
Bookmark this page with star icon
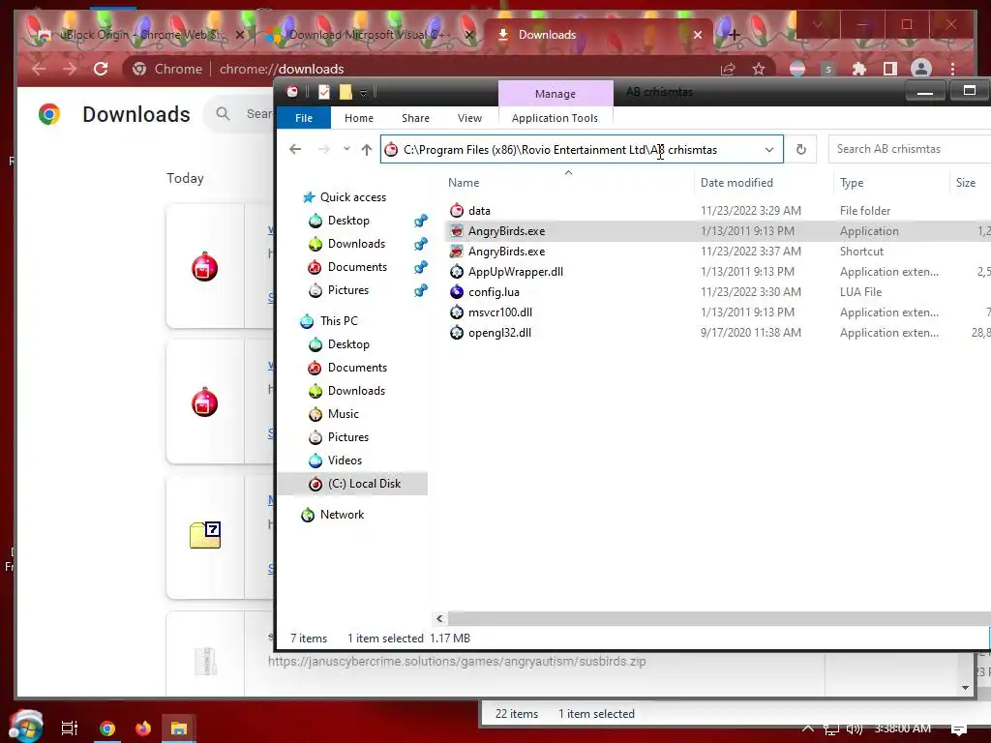[x=759, y=69]
